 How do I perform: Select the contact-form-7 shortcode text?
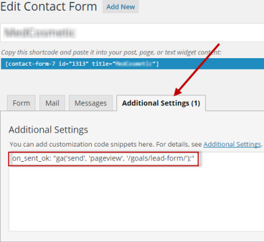point(82,64)
